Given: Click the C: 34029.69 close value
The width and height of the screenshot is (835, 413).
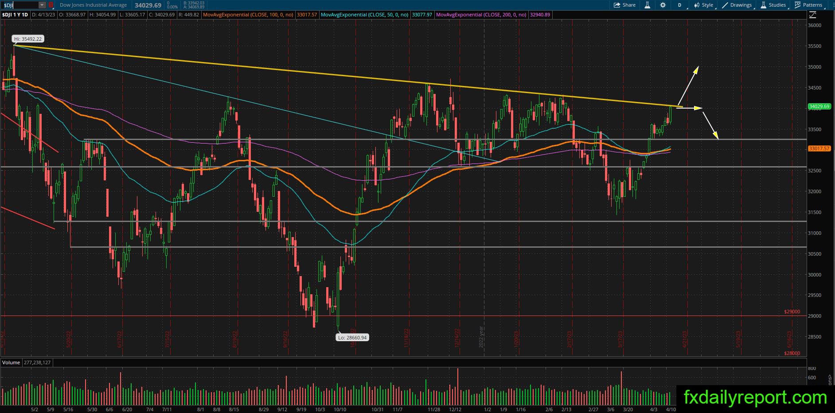Looking at the screenshot, I should coord(162,15).
